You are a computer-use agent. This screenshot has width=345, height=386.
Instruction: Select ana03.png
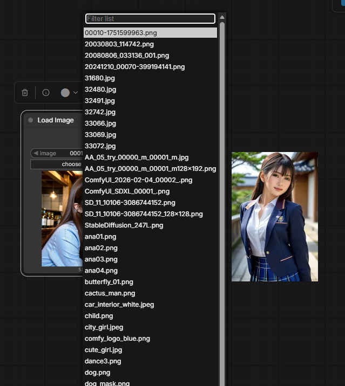pyautogui.click(x=150, y=259)
